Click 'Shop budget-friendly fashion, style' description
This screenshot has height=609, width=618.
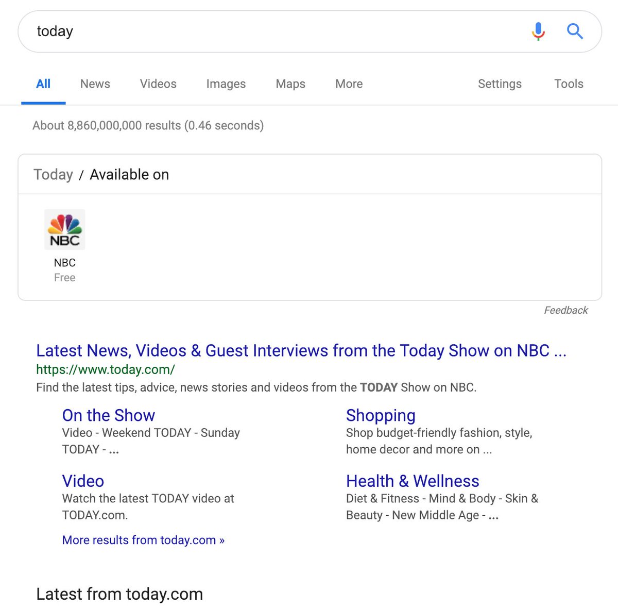[439, 441]
